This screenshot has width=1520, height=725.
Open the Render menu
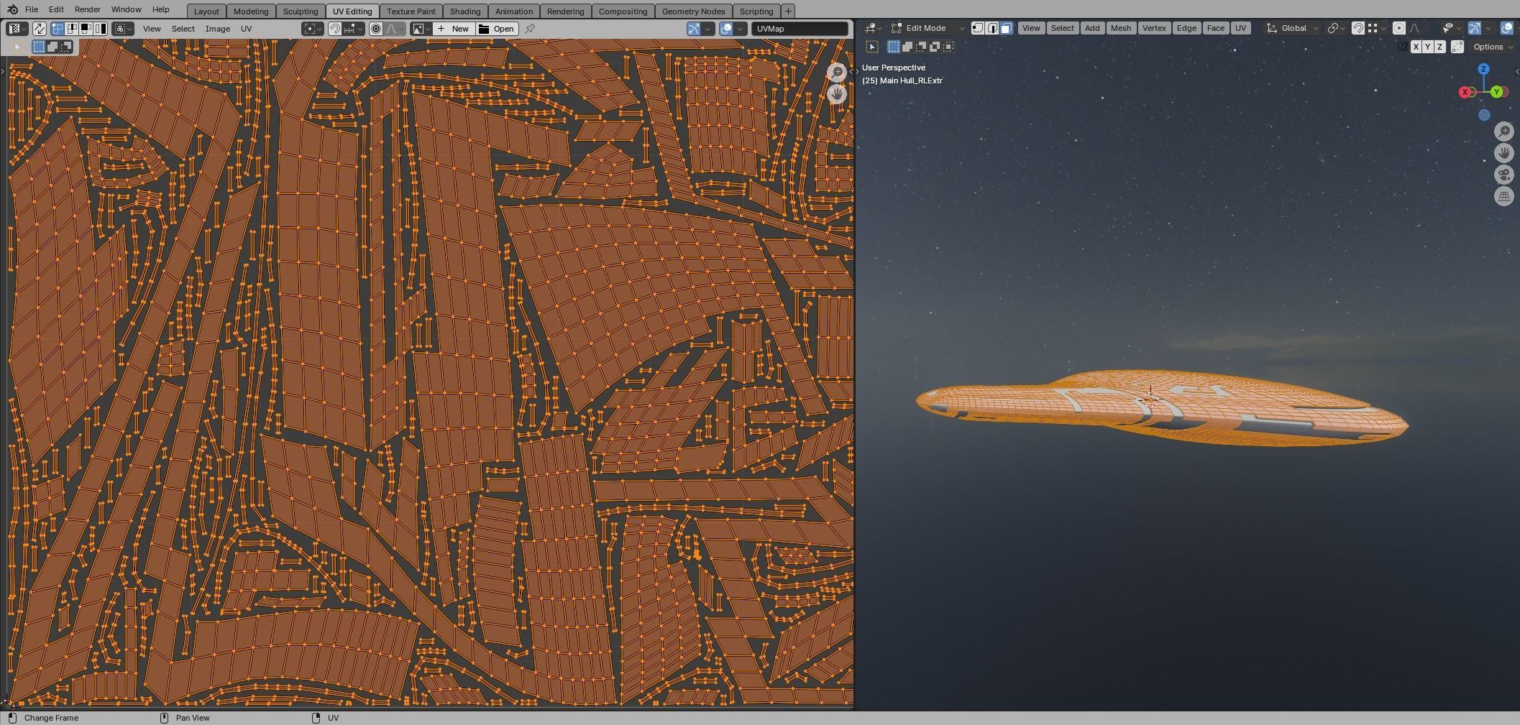[87, 9]
